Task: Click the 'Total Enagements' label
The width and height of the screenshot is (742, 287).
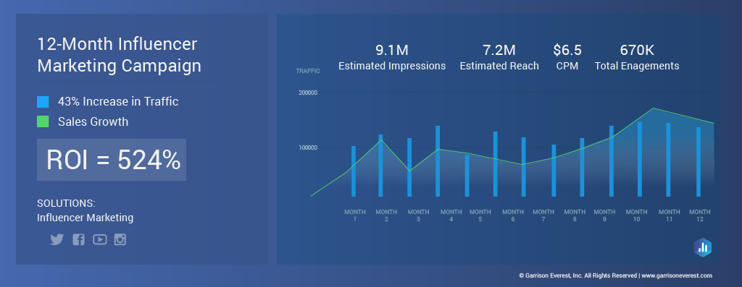Action: point(637,66)
